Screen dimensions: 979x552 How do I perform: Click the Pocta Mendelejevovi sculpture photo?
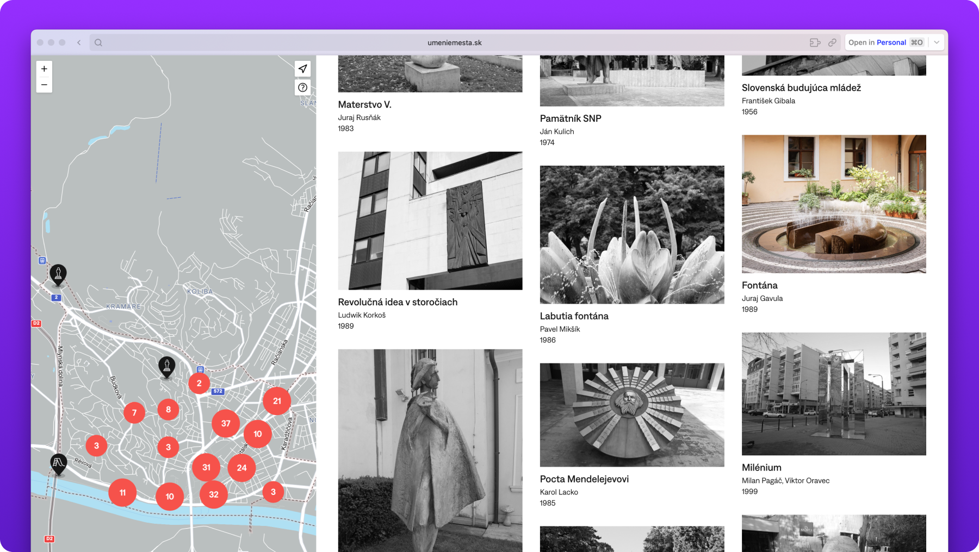(x=631, y=415)
